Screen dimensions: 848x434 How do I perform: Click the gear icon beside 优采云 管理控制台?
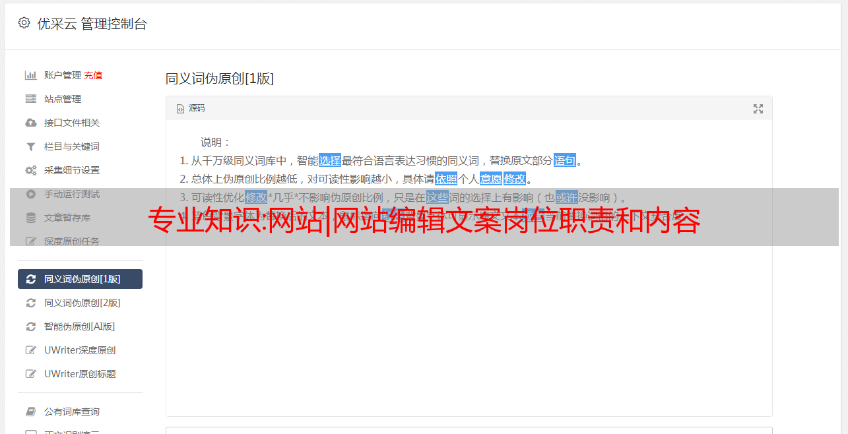[24, 23]
